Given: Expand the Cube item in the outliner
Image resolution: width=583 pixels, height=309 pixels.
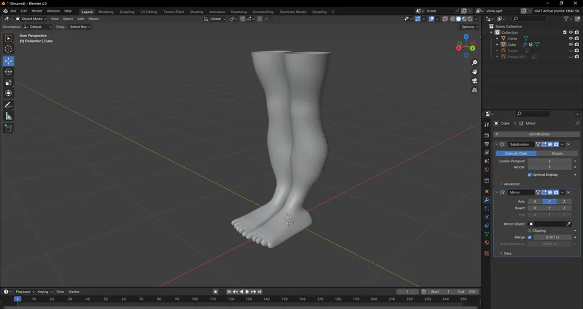Looking at the screenshot, I should coord(497,45).
